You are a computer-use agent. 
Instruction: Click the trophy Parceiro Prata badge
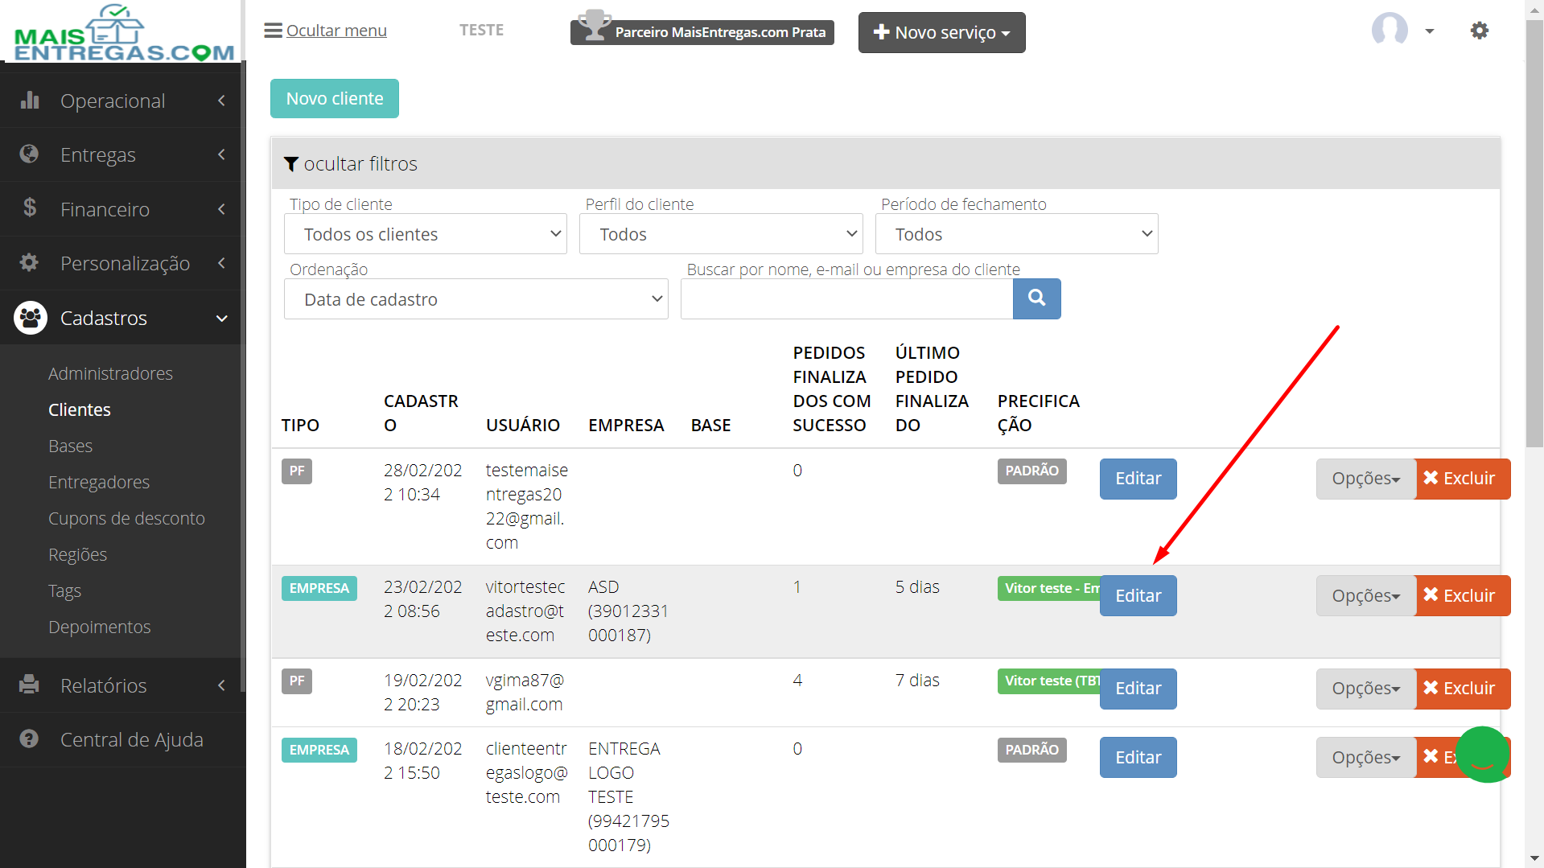(702, 31)
